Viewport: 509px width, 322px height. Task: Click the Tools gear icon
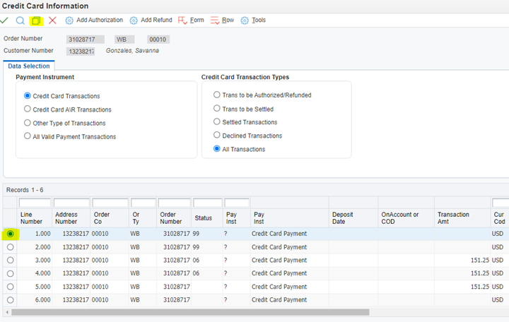[x=245, y=20]
